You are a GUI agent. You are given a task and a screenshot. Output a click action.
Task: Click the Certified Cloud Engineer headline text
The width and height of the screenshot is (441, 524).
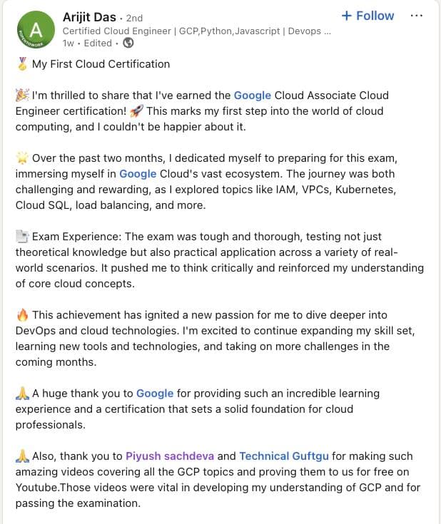[197, 31]
